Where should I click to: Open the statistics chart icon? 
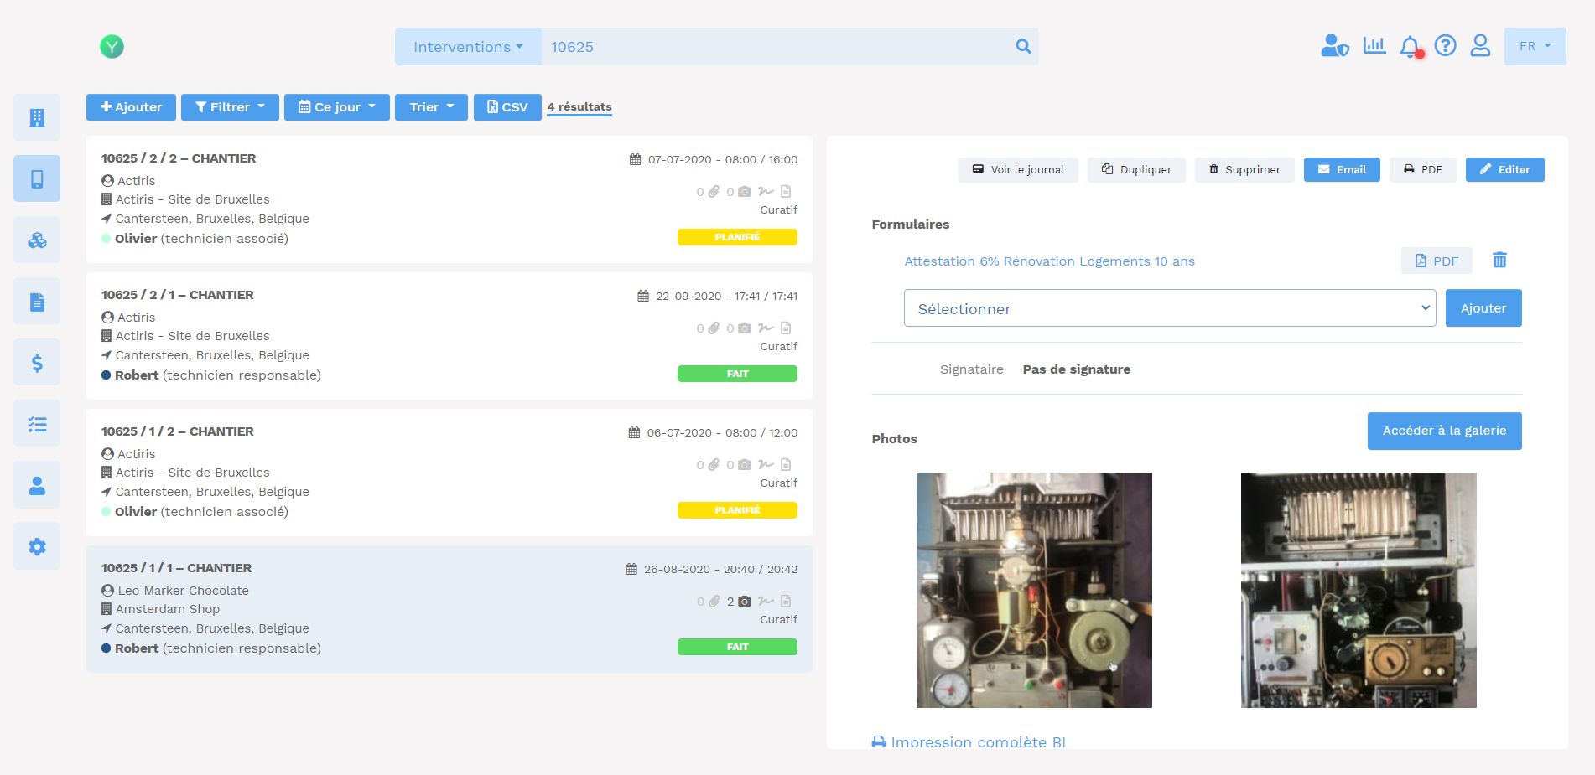click(x=1374, y=45)
